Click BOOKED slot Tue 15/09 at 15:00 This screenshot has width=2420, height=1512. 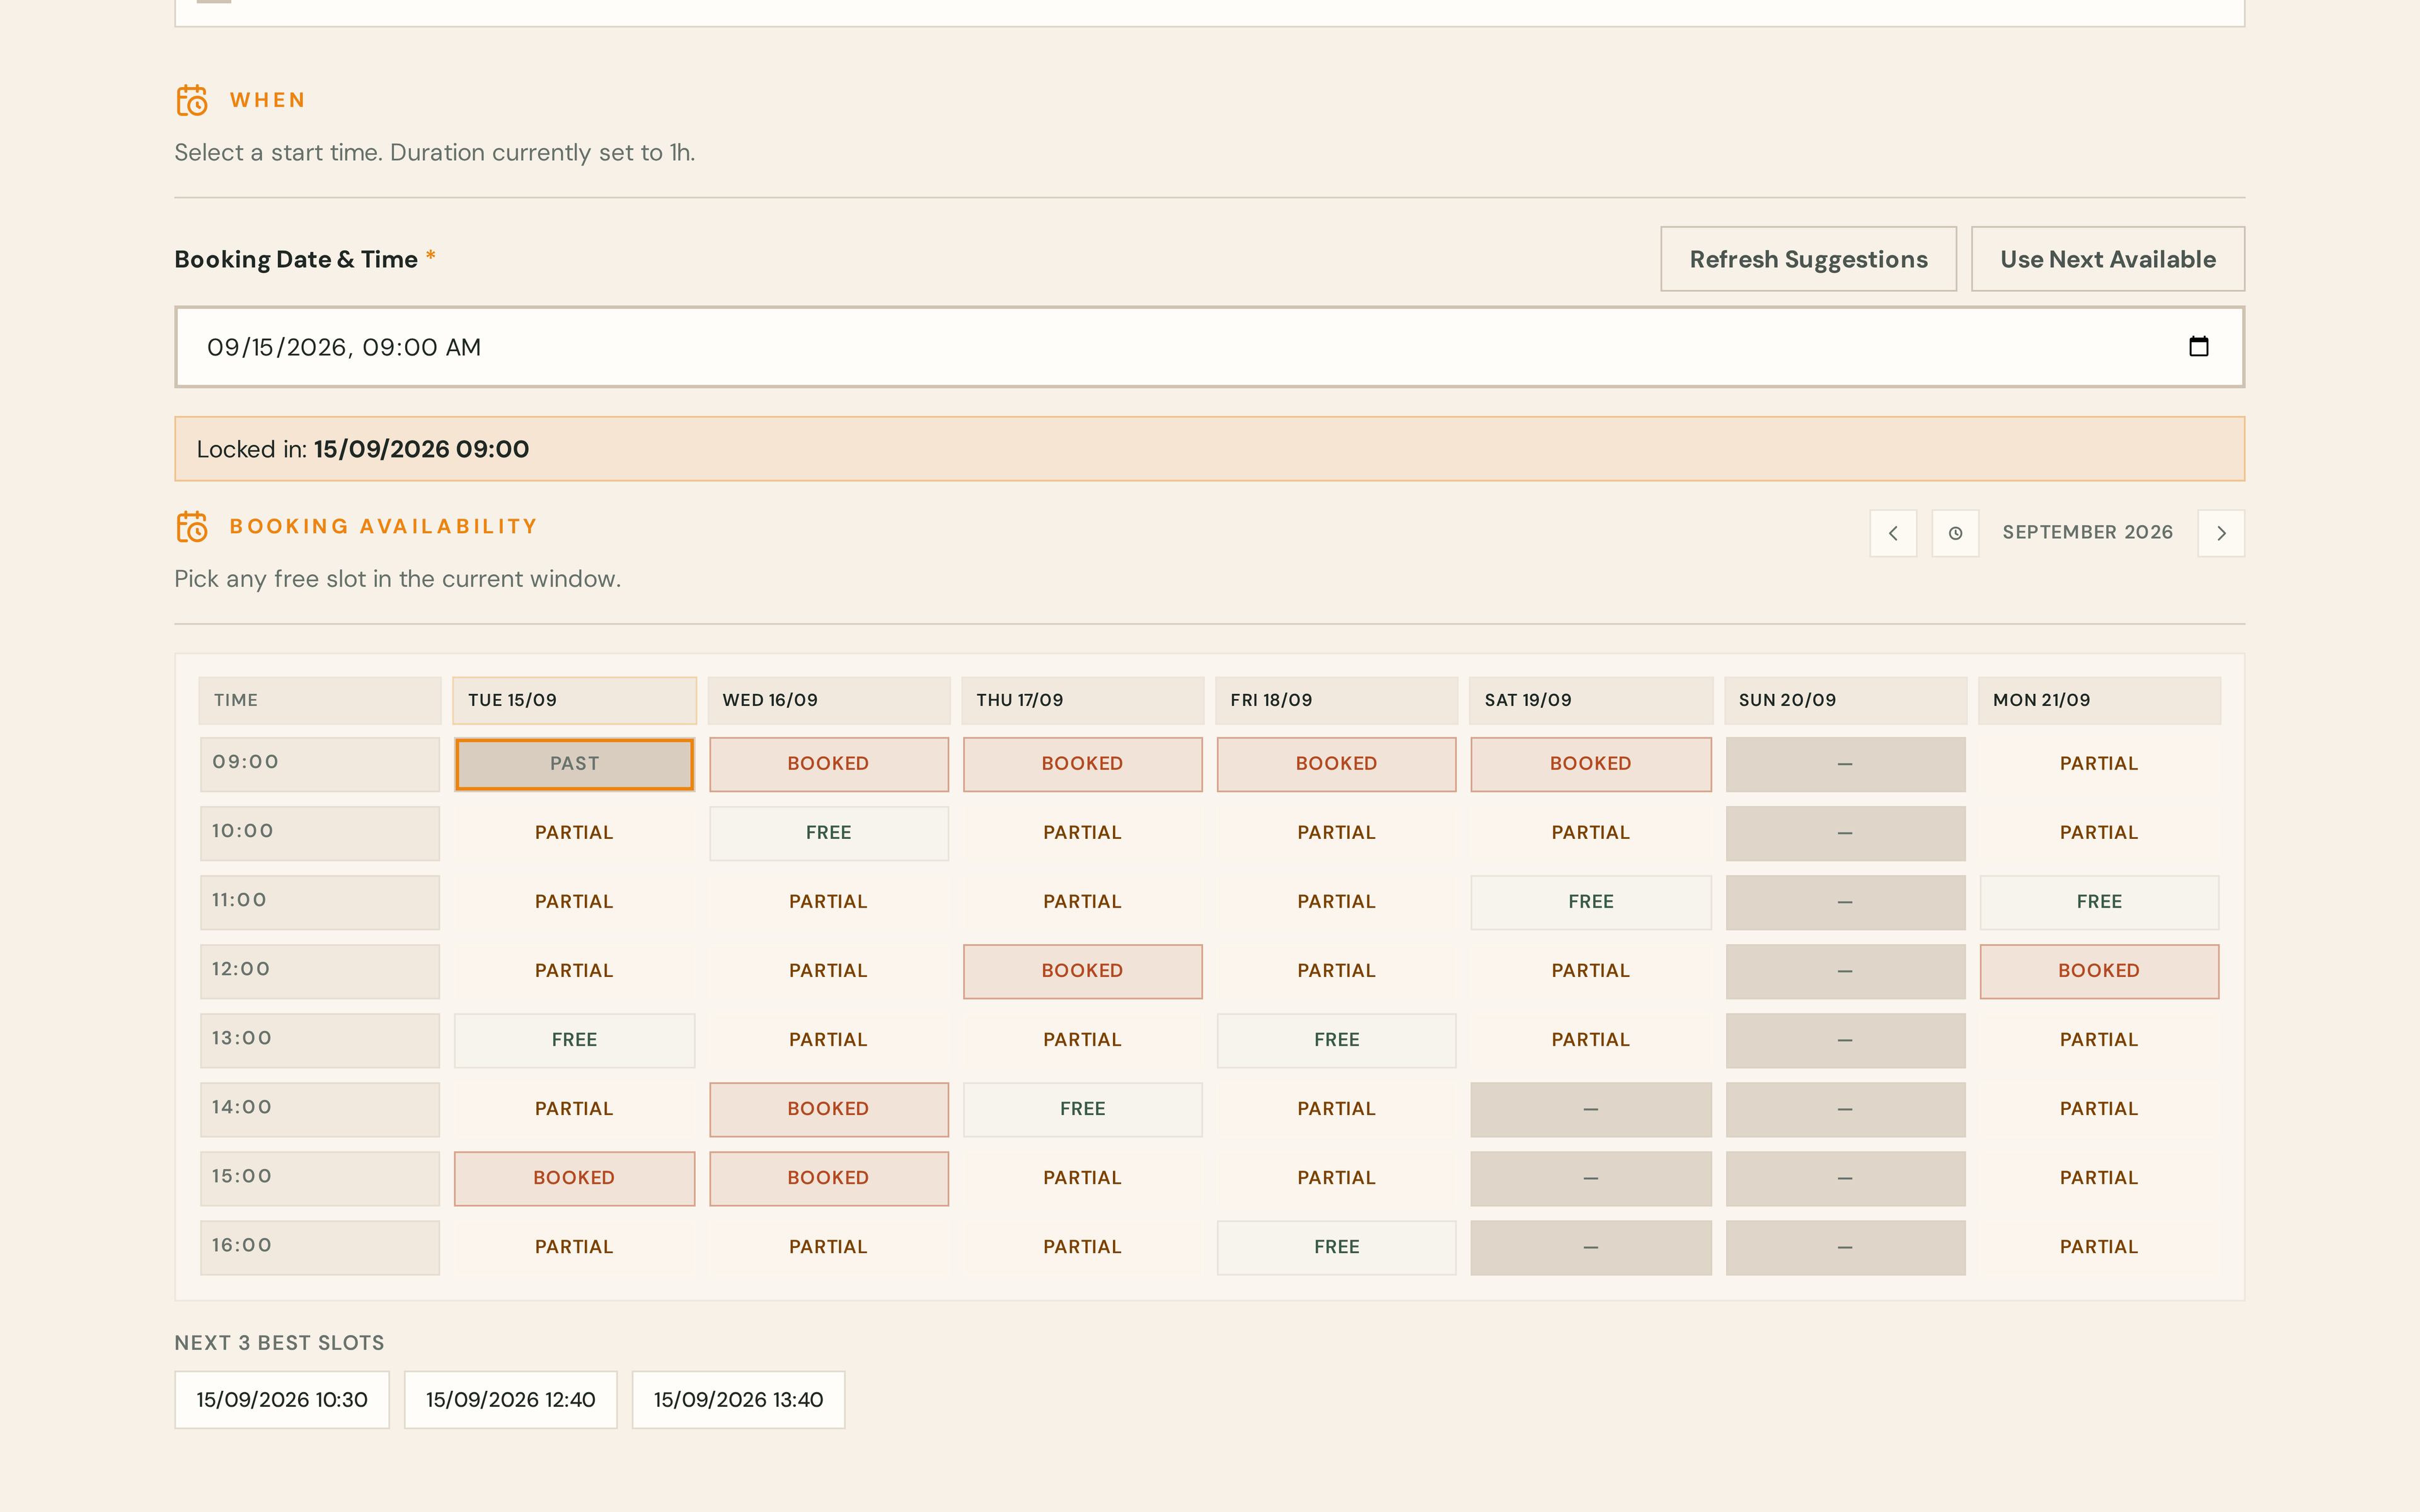coord(575,1178)
